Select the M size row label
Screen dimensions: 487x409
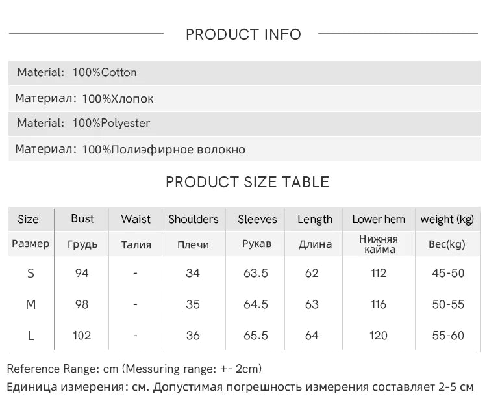pos(31,304)
